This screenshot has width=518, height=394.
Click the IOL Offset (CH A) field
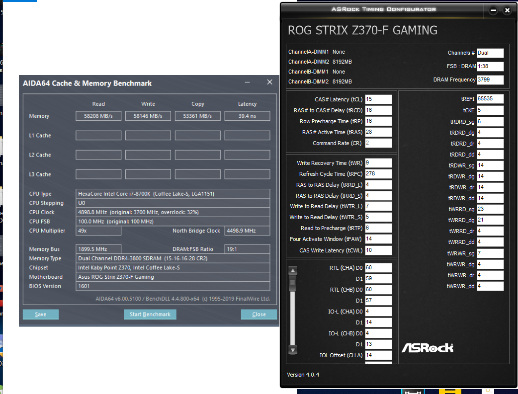click(378, 355)
